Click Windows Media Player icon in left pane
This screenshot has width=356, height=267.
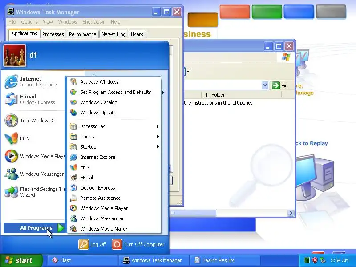tap(12, 156)
